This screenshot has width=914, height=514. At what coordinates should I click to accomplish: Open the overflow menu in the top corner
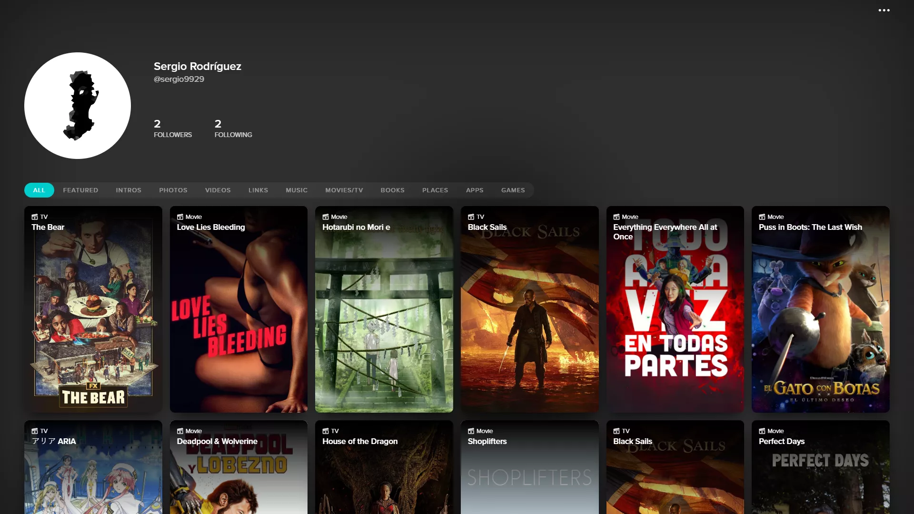pos(884,10)
